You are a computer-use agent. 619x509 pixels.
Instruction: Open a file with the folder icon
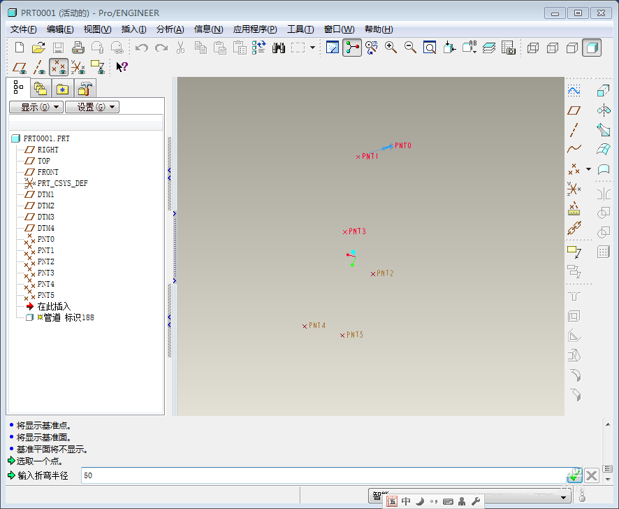[x=38, y=48]
